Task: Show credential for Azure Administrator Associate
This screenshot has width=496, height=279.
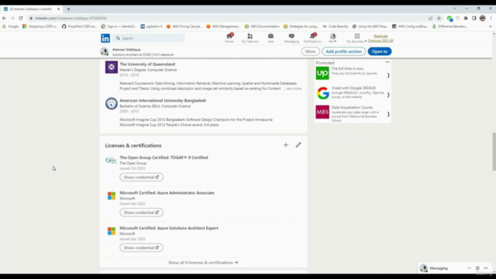Action: (141, 212)
